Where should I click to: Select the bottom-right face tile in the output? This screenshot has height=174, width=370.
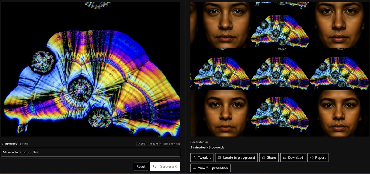pos(339,114)
